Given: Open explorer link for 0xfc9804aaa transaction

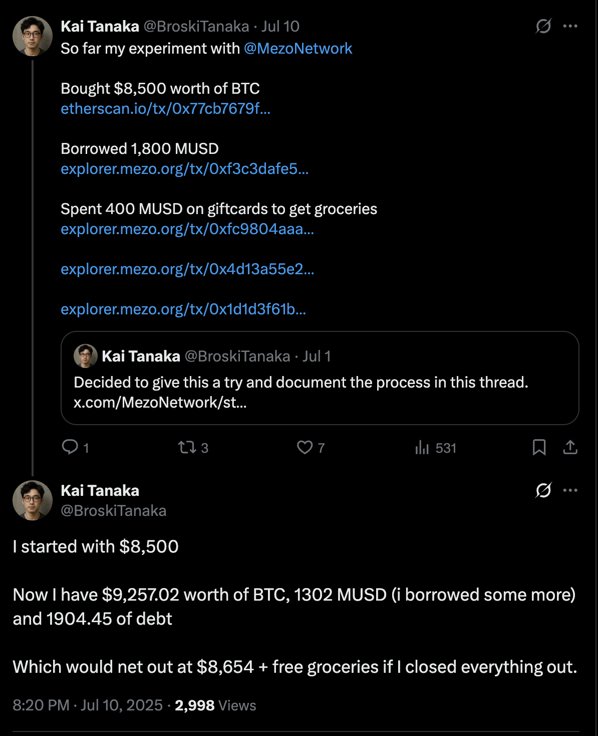Looking at the screenshot, I should pos(187,229).
